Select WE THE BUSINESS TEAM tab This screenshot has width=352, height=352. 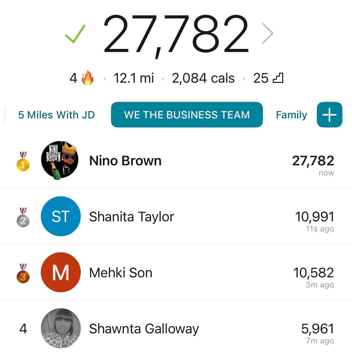(x=187, y=115)
